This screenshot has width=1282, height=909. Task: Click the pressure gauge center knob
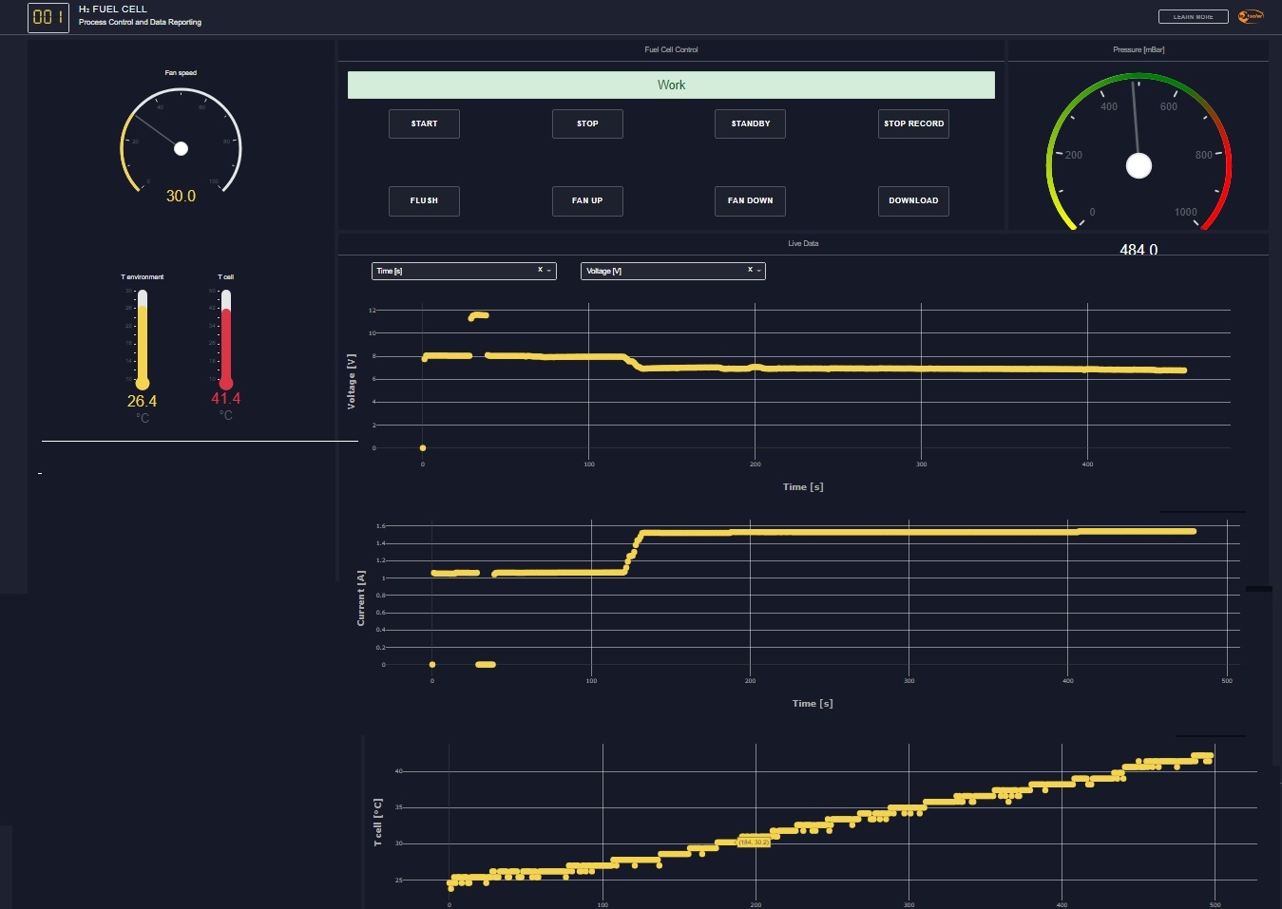(1138, 165)
